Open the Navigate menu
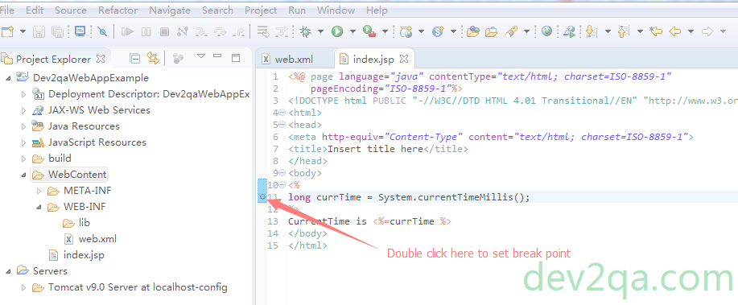738x305 pixels. (170, 10)
